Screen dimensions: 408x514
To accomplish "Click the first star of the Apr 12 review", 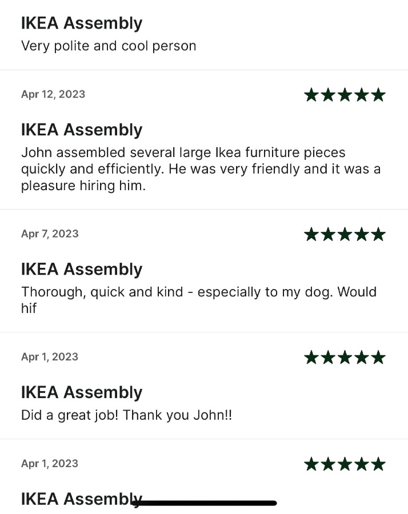I will [x=311, y=95].
